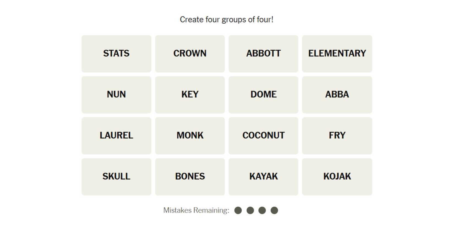Image resolution: width=454 pixels, height=227 pixels.
Task: Click the last mistakes remaining dot
Action: (x=274, y=210)
